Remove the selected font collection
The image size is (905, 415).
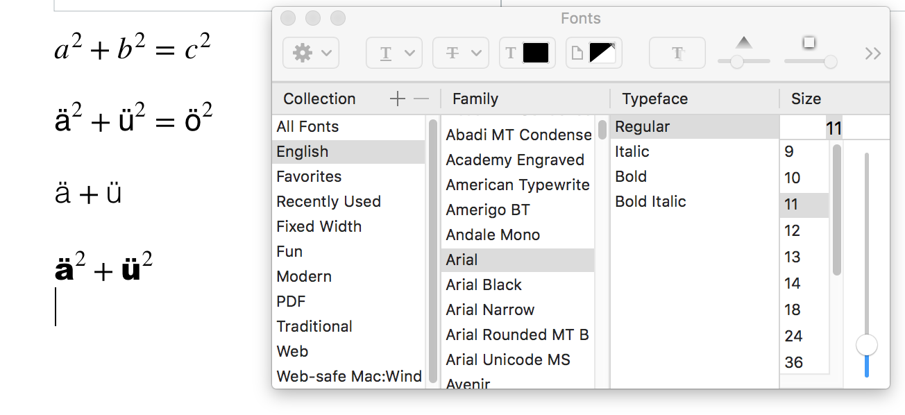coord(421,99)
